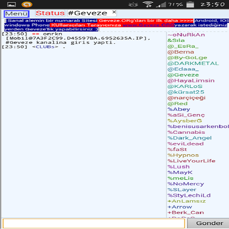Click the CLUBs nickname in chat
This screenshot has height=229, width=229.
(45, 47)
